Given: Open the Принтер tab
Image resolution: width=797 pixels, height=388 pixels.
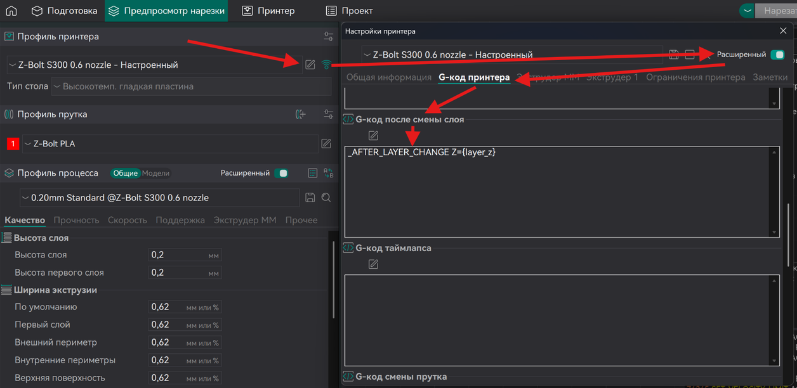Looking at the screenshot, I should 268,11.
